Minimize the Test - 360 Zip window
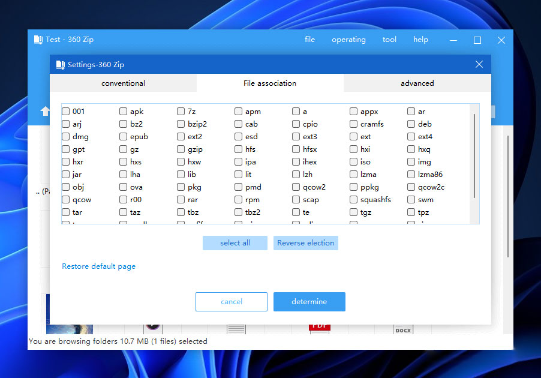This screenshot has width=541, height=378. point(453,40)
